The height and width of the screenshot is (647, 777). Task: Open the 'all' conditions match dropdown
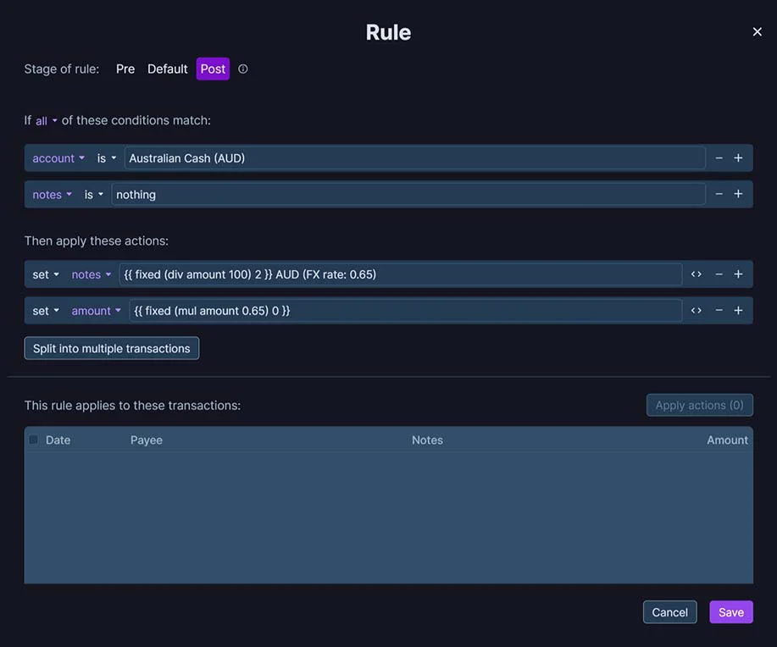pos(47,121)
